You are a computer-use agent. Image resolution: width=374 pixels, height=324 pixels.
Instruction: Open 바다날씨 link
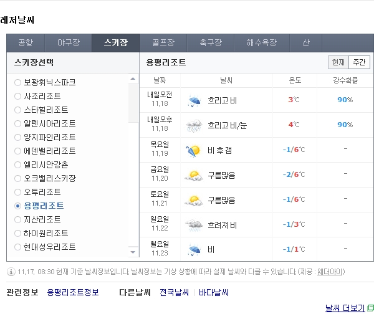[213, 292]
